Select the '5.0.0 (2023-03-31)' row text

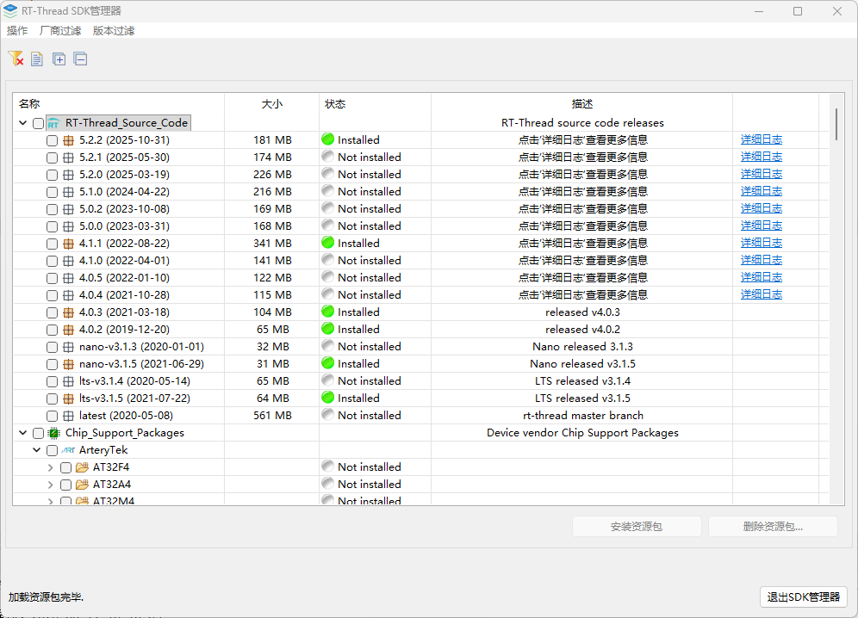(x=124, y=226)
